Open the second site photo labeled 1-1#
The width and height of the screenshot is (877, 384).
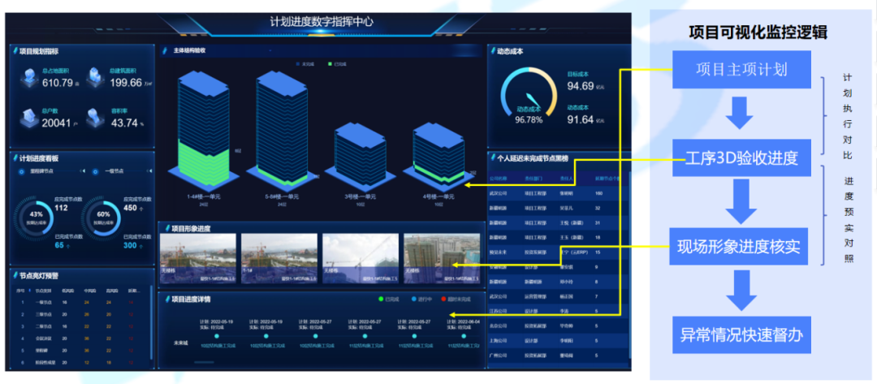click(279, 257)
